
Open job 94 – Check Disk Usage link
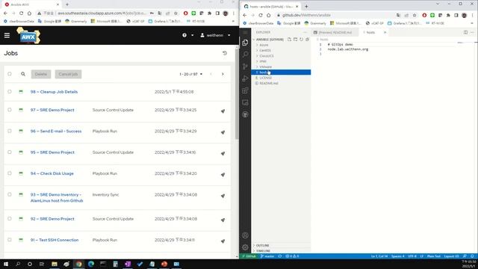click(52, 173)
